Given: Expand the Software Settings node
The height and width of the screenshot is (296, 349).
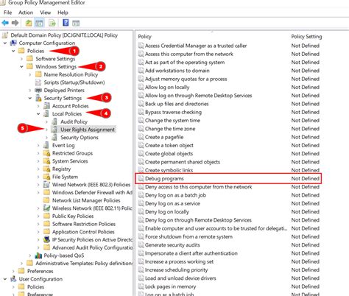Looking at the screenshot, I should 21,59.
